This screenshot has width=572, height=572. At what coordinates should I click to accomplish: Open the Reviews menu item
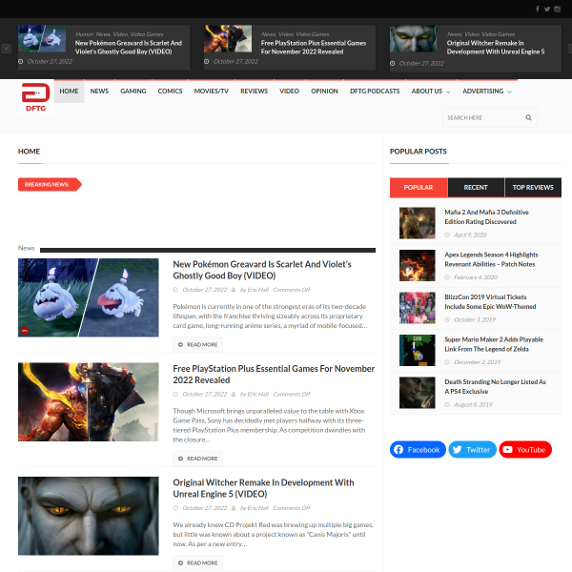click(x=254, y=92)
